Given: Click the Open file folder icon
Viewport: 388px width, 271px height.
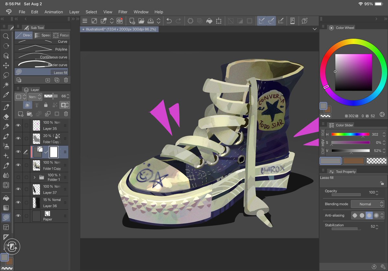Looking at the screenshot, I should [x=141, y=21].
